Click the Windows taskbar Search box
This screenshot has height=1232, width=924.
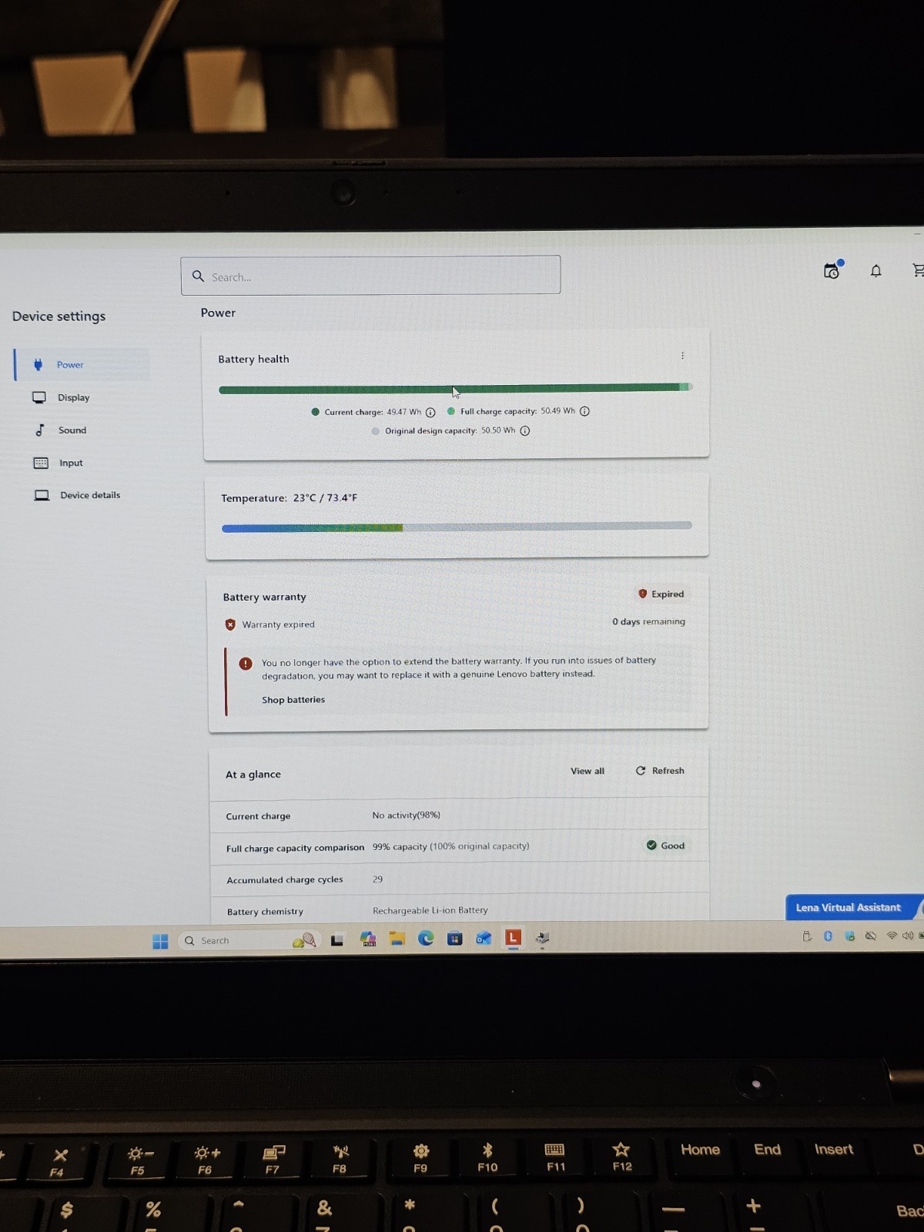tap(249, 940)
